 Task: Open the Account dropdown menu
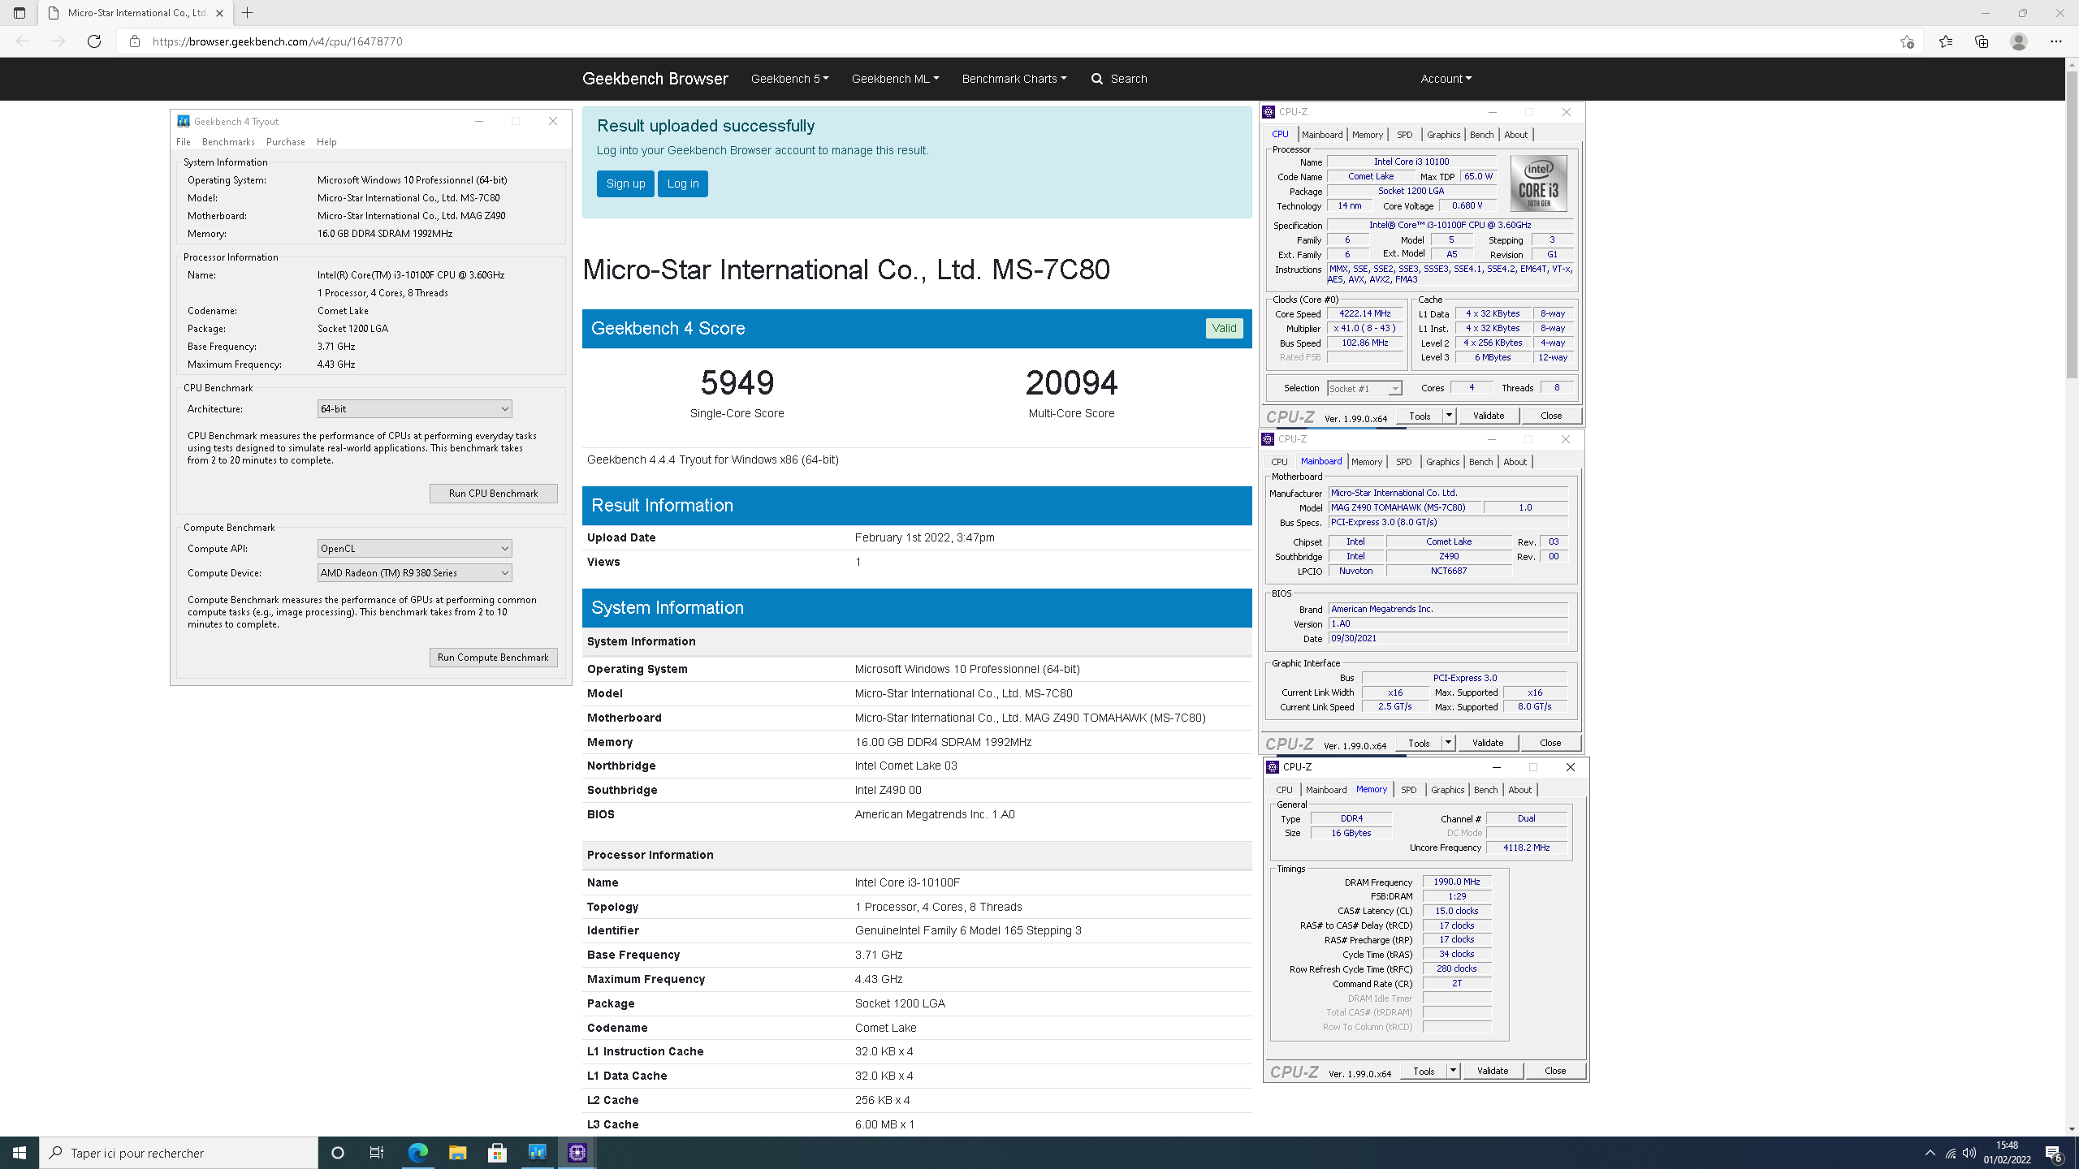pyautogui.click(x=1446, y=79)
